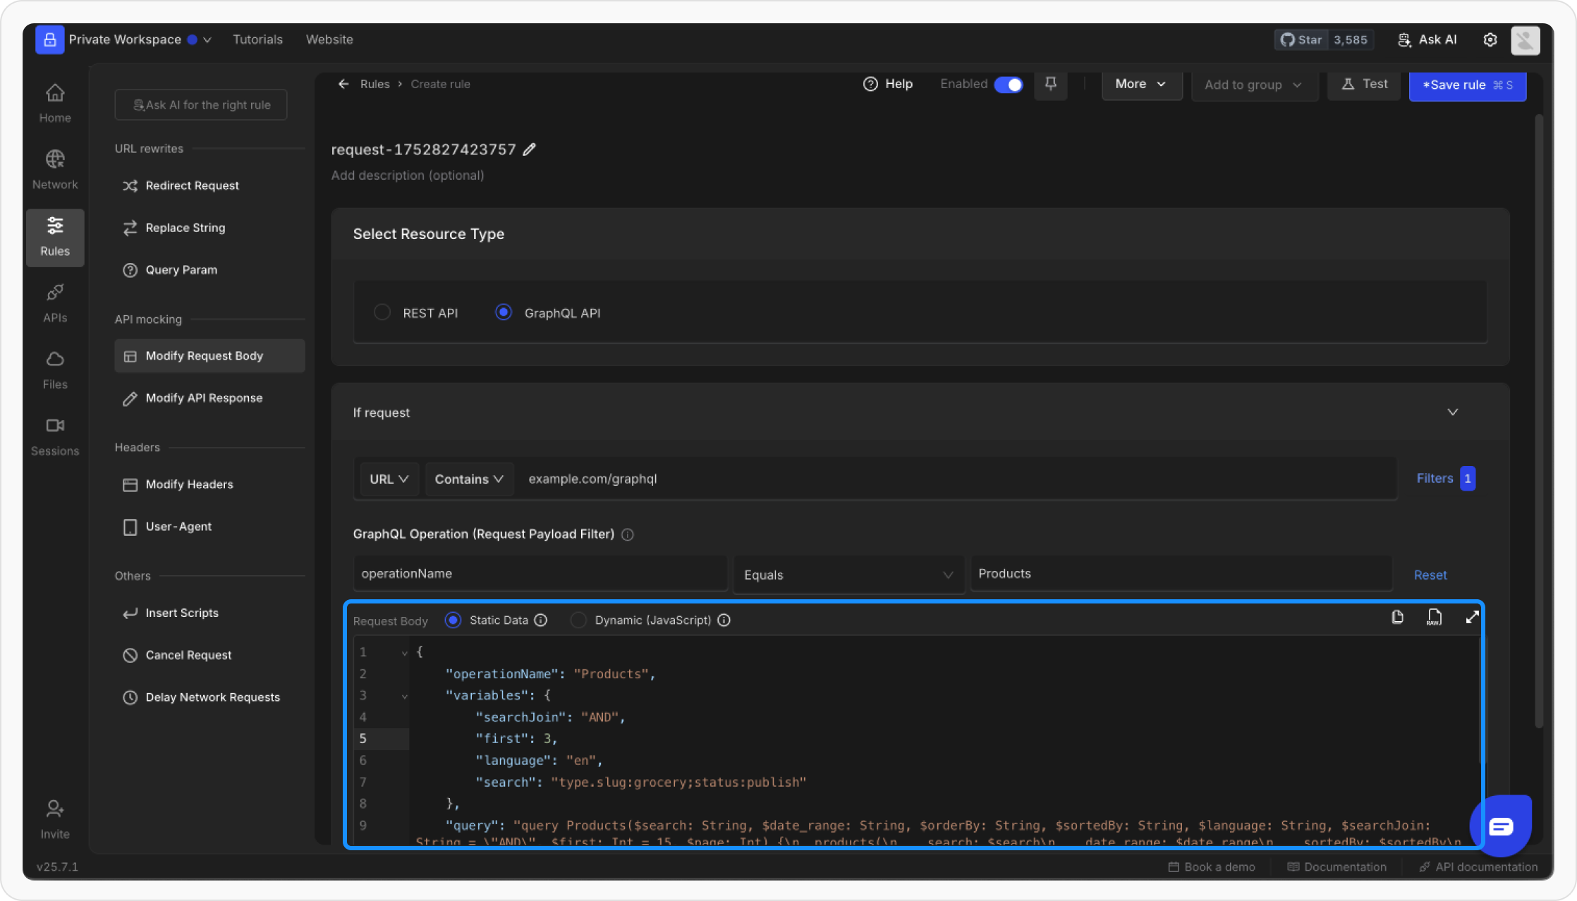Open Network in the left sidebar
Image resolution: width=1577 pixels, height=901 pixels.
[x=55, y=169]
